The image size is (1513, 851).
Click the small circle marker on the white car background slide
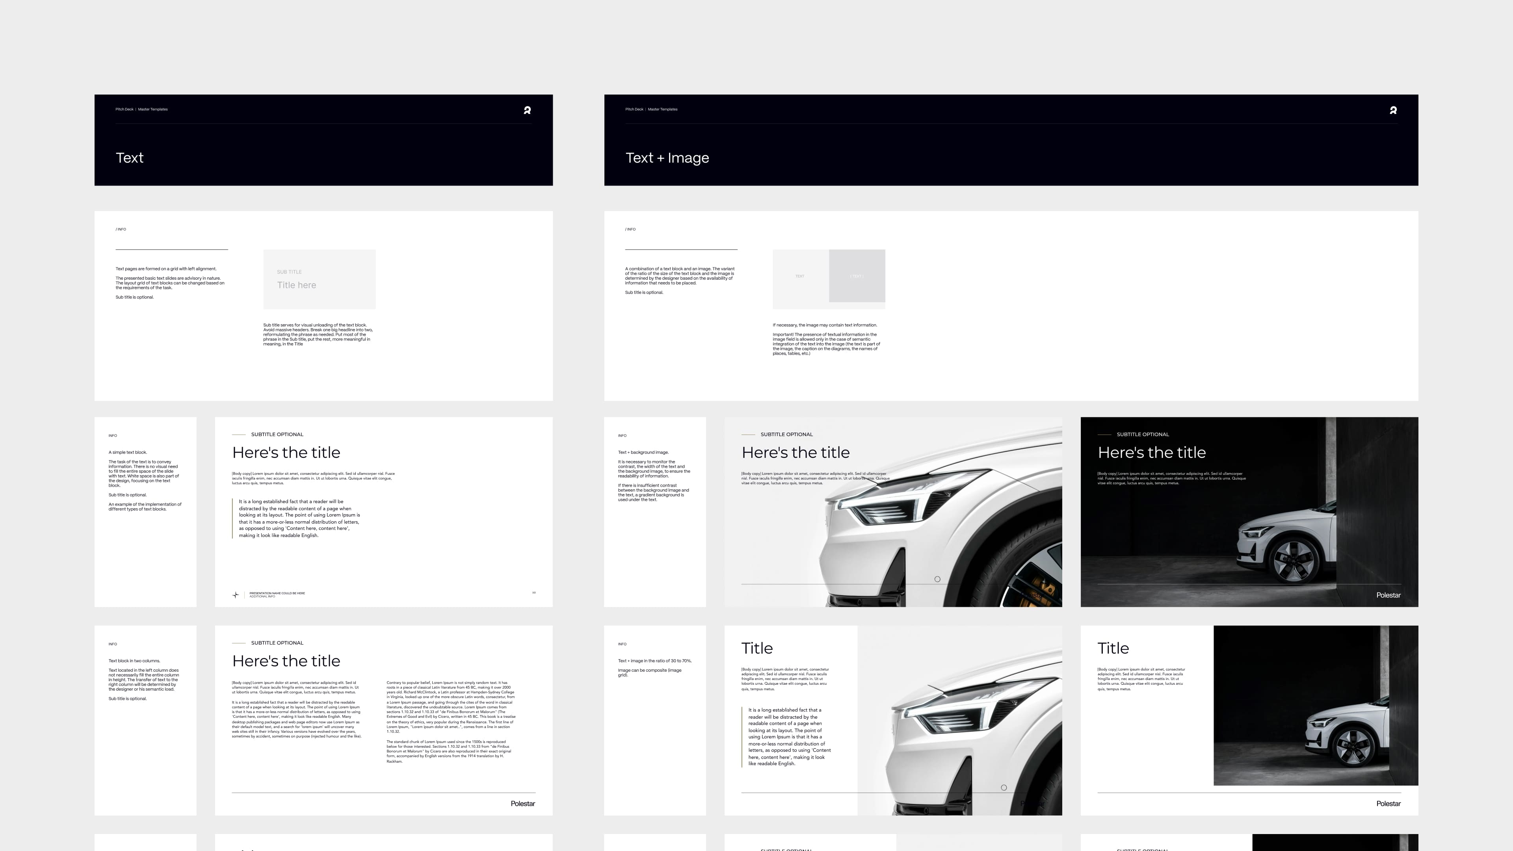click(937, 579)
